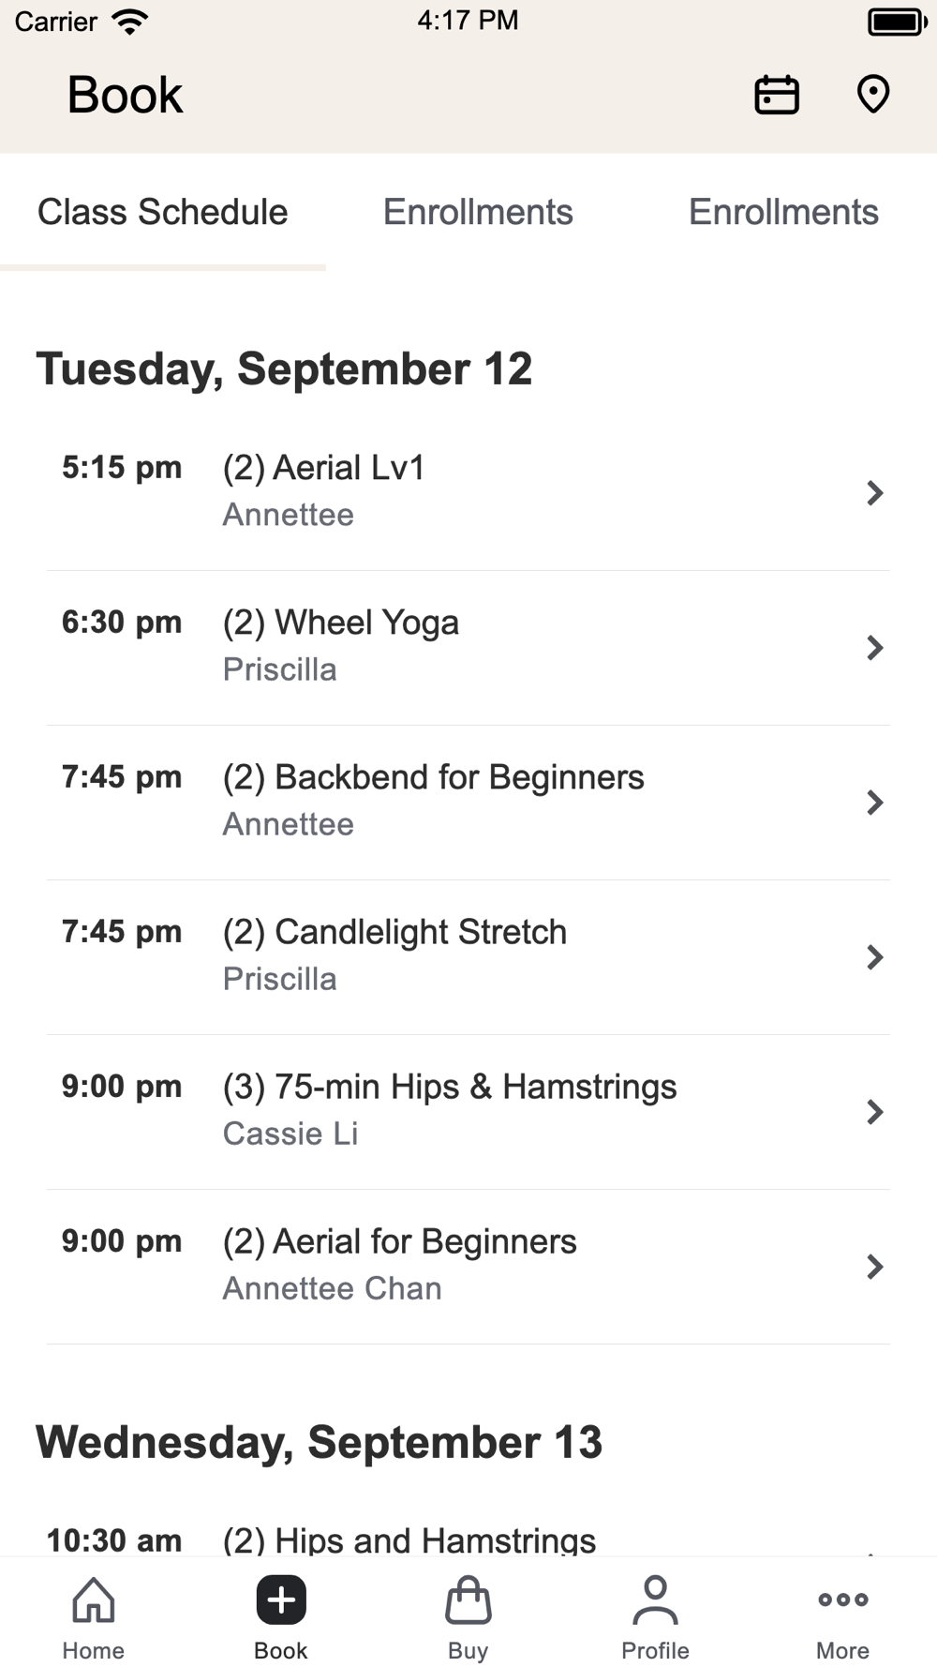The width and height of the screenshot is (937, 1667).
Task: Select the middle Enrollments tab
Action: point(478,213)
